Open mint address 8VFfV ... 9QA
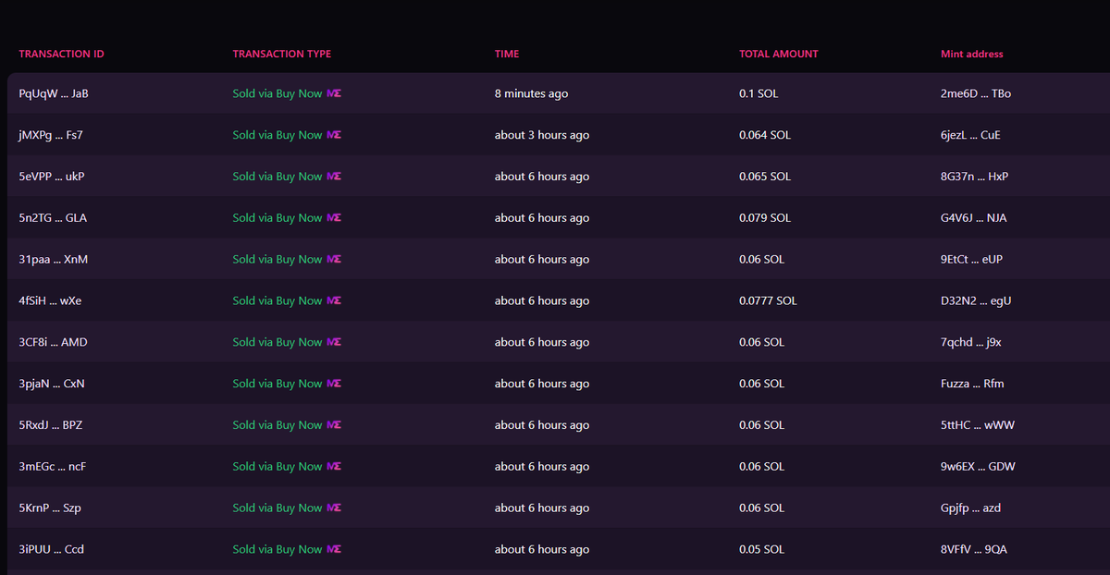The width and height of the screenshot is (1110, 575). pyautogui.click(x=974, y=549)
